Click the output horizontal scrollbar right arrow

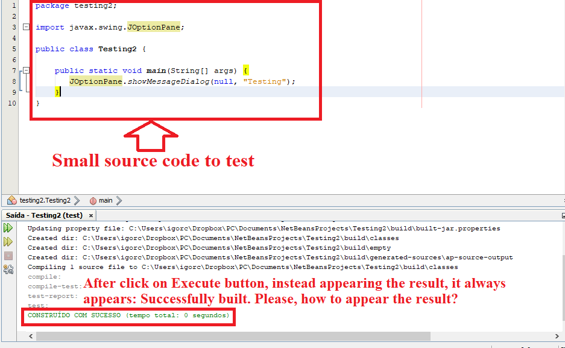[x=557, y=336]
